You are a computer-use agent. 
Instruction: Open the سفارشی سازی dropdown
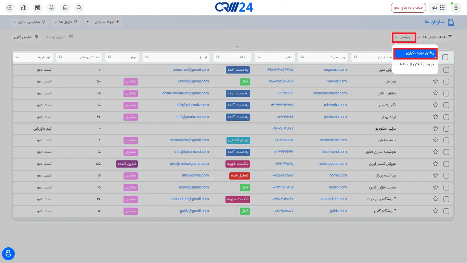[29, 22]
